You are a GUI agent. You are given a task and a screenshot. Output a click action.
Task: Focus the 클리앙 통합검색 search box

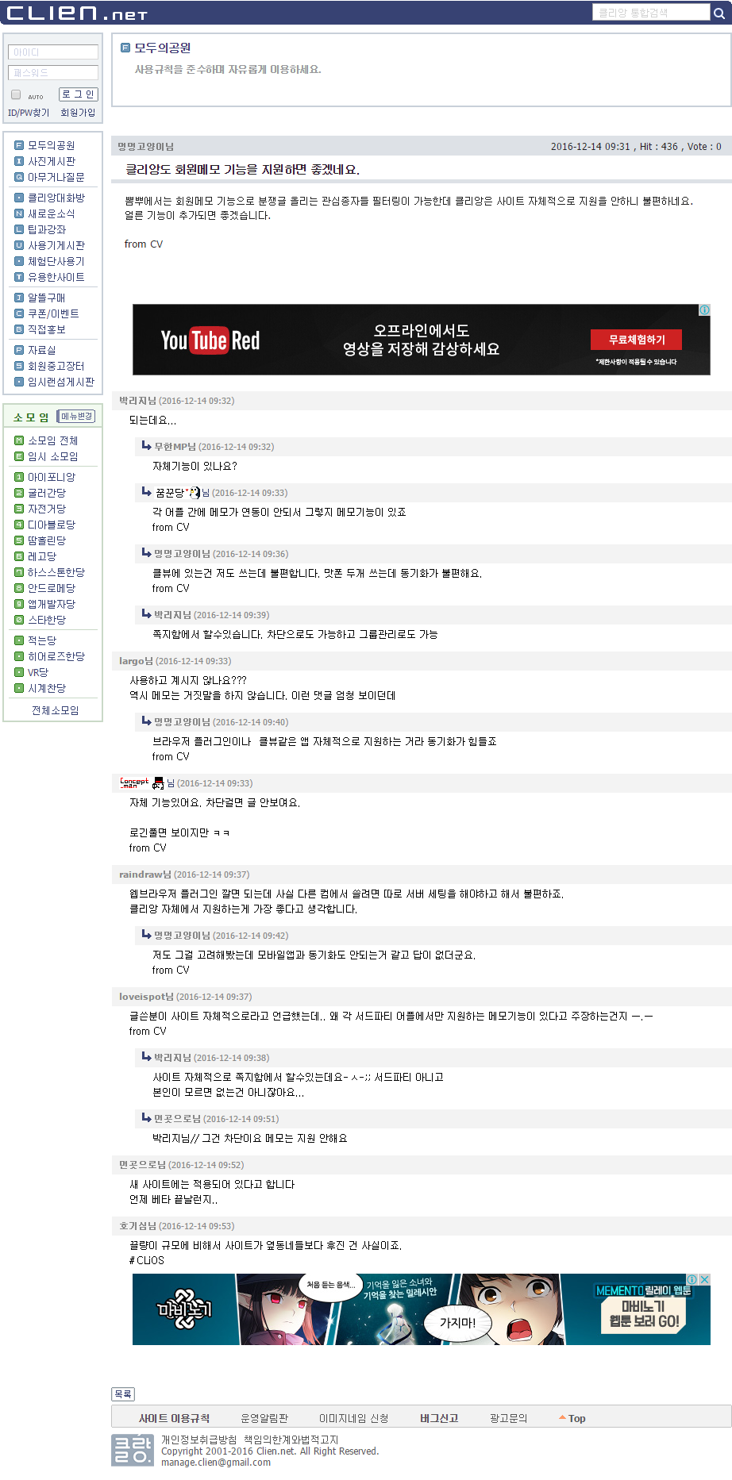[x=651, y=12]
